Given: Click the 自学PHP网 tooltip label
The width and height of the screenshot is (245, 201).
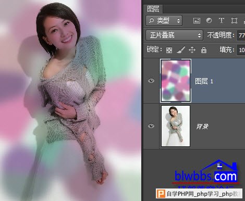Looking at the screenshot, I should (x=199, y=194).
